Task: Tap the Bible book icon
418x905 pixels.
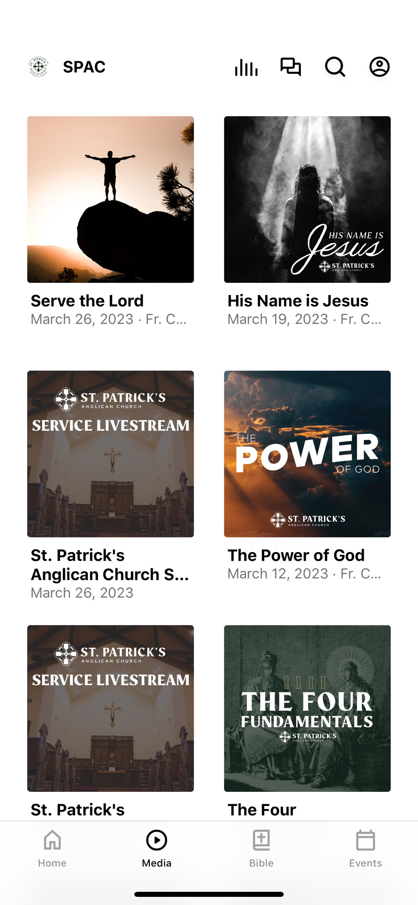Action: tap(261, 840)
